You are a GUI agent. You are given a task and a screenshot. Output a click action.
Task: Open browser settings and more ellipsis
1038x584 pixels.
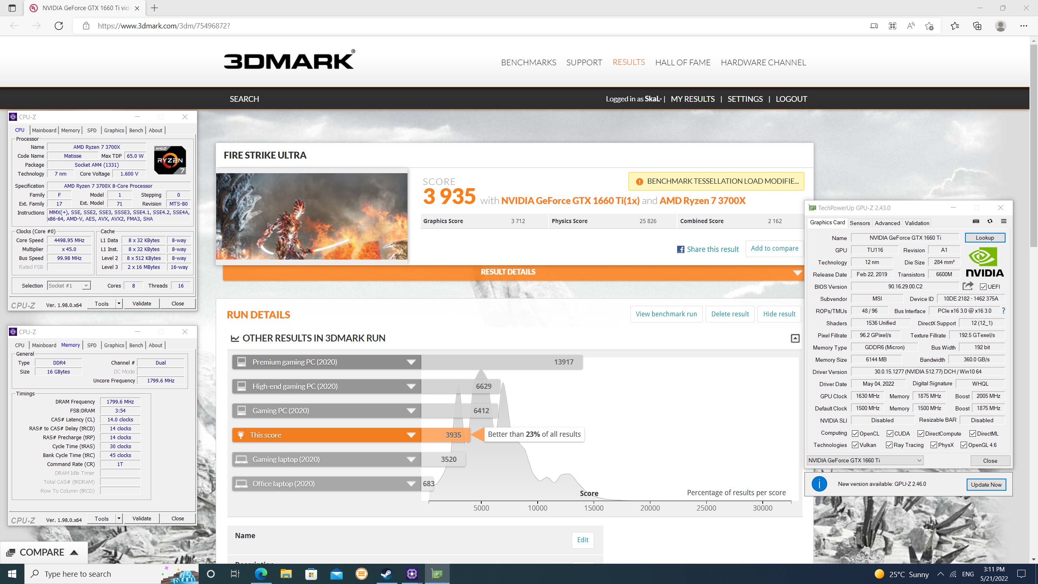1023,26
